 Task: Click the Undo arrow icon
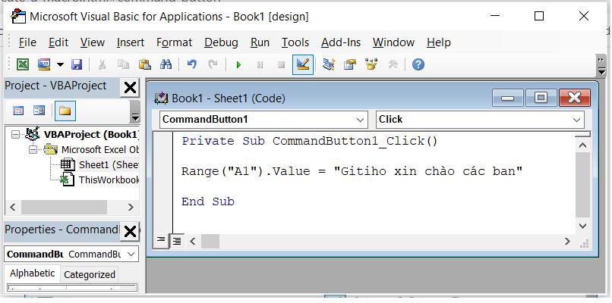point(191,64)
